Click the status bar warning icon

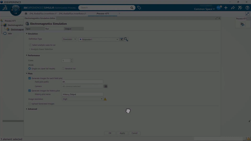pos(248,139)
